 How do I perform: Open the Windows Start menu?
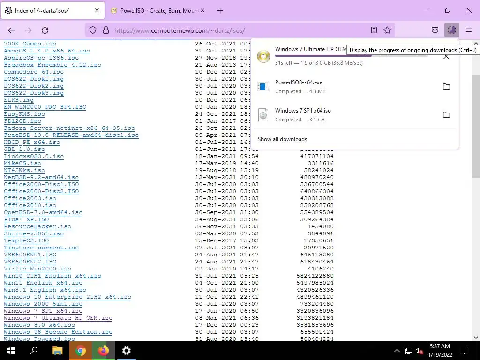point(11,351)
